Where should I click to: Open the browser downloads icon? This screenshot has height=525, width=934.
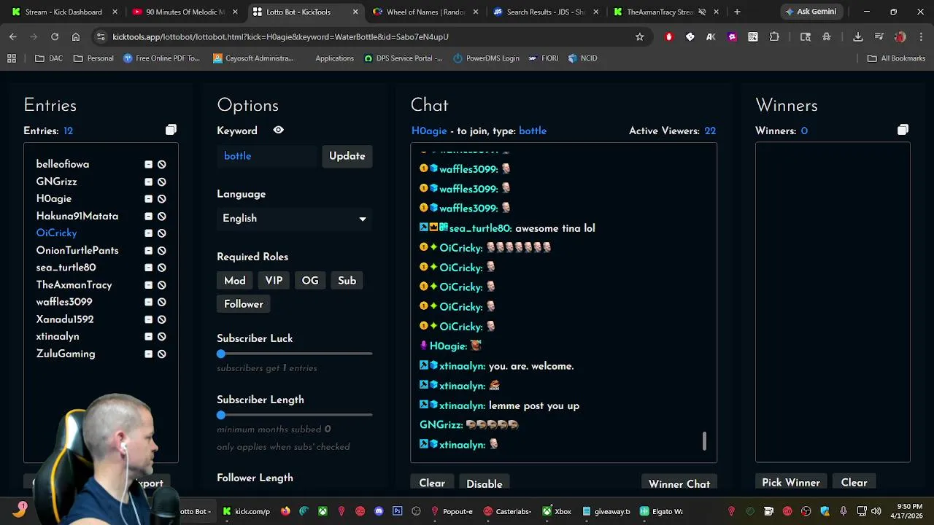tap(858, 36)
